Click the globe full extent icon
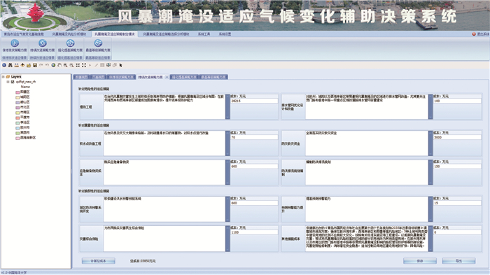 [x=53, y=65]
